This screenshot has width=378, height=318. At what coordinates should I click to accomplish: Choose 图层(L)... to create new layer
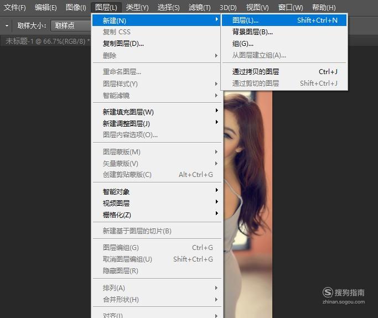tap(284, 20)
